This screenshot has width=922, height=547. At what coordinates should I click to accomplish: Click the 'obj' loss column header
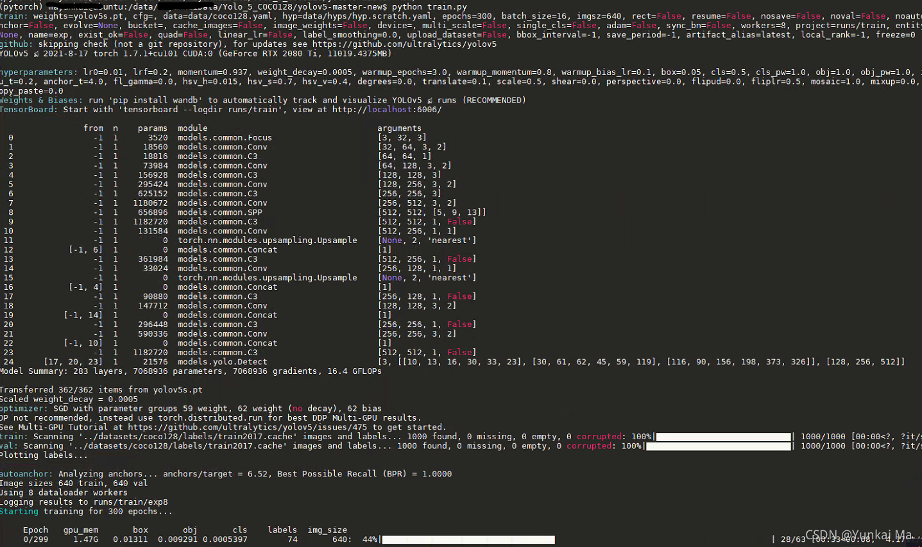click(190, 530)
